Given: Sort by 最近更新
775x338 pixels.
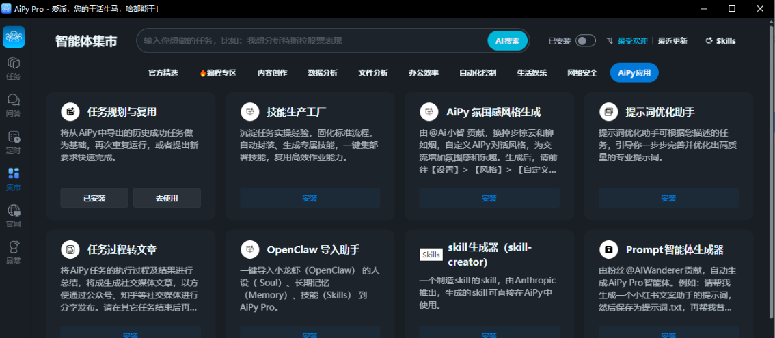Looking at the screenshot, I should (x=672, y=41).
